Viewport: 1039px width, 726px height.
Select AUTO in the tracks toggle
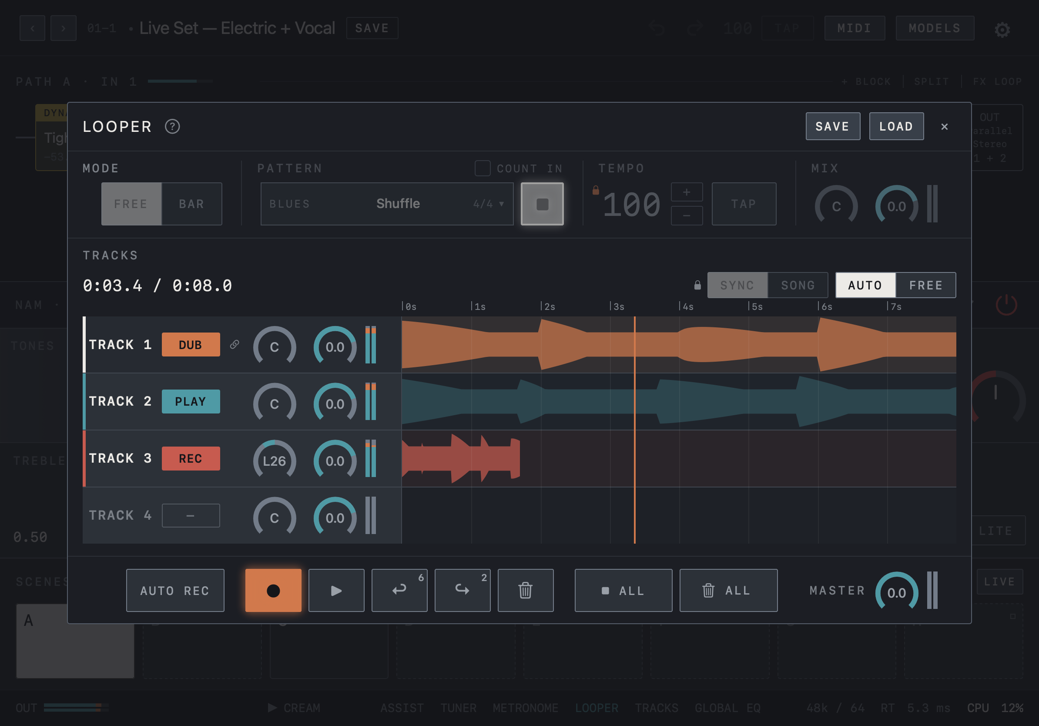tap(865, 285)
